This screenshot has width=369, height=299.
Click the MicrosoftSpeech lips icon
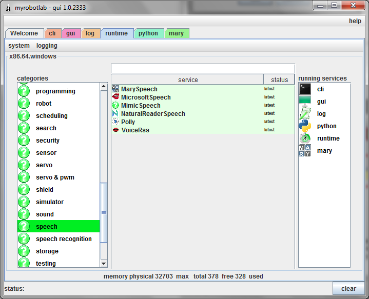pyautogui.click(x=115, y=97)
